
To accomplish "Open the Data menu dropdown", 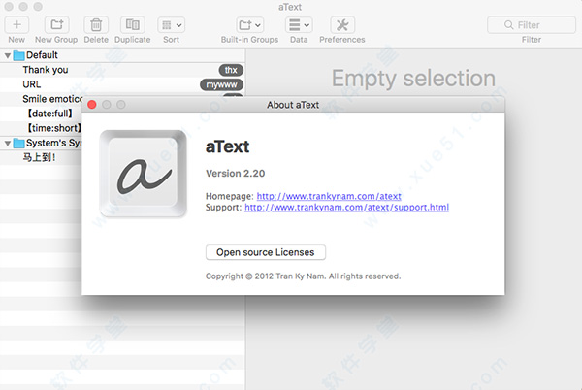I will 299,25.
